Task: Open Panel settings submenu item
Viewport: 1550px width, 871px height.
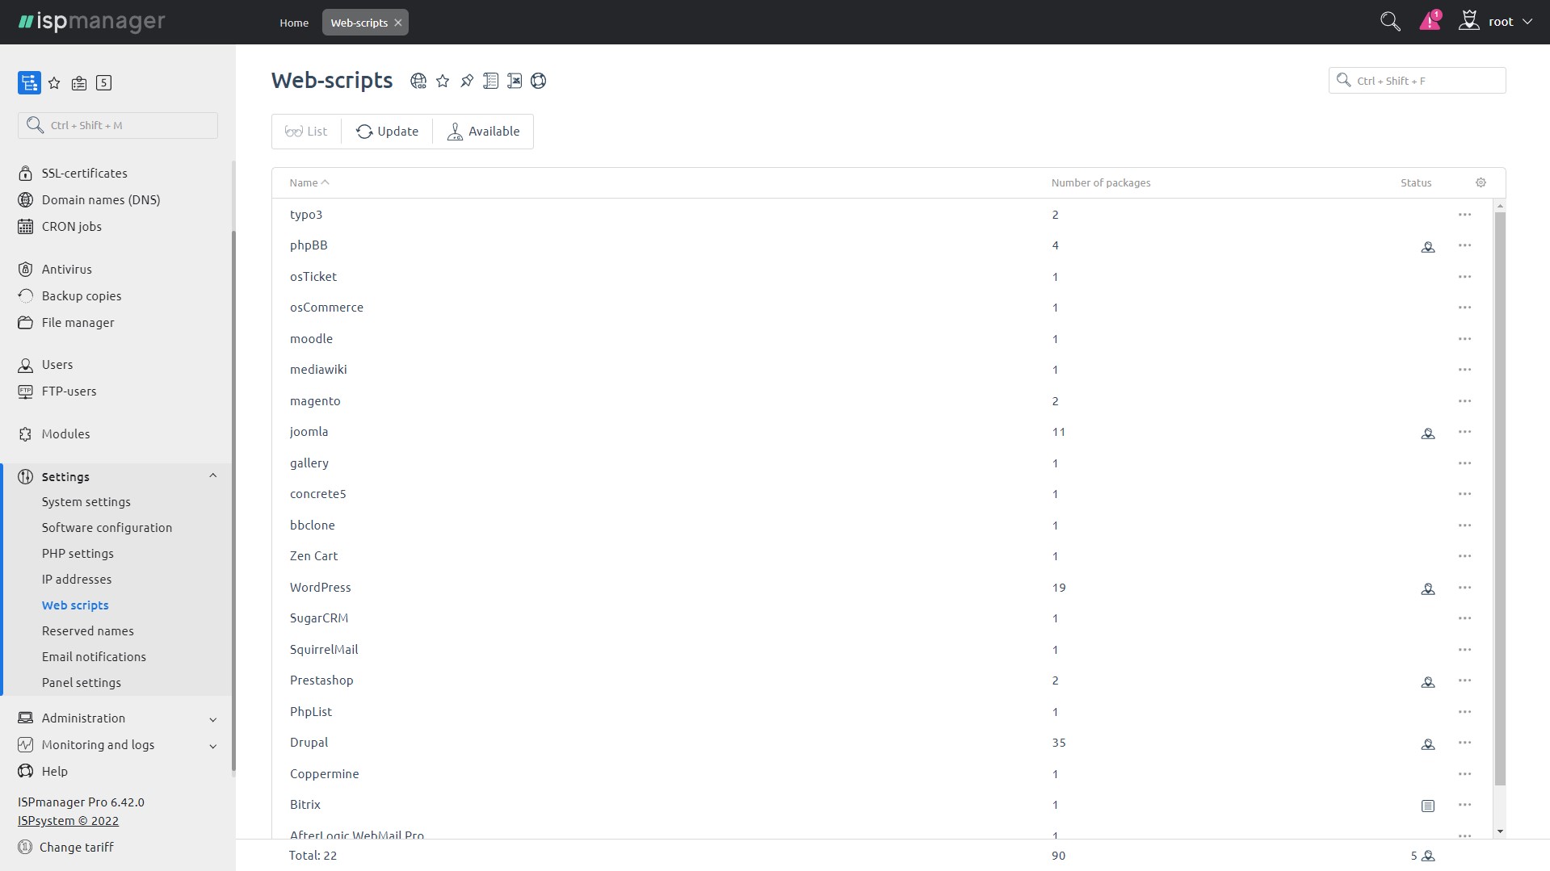Action: 82,683
